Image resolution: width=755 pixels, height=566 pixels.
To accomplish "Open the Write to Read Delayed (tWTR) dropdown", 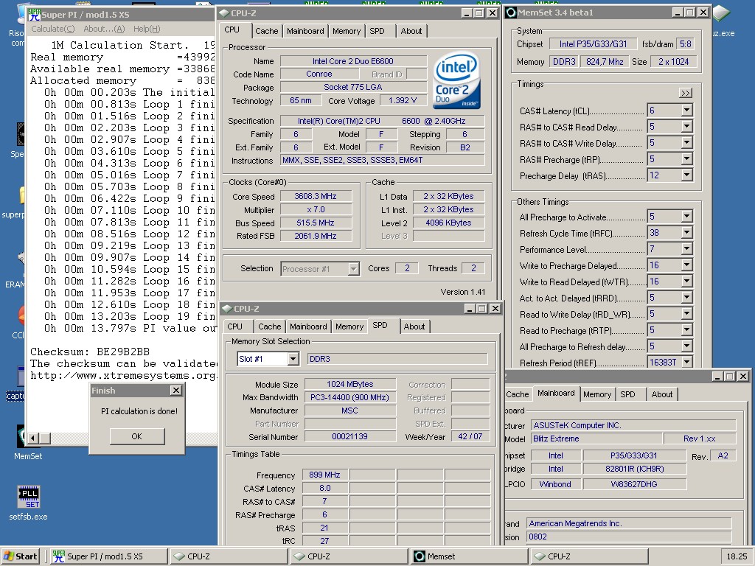I will tap(686, 282).
